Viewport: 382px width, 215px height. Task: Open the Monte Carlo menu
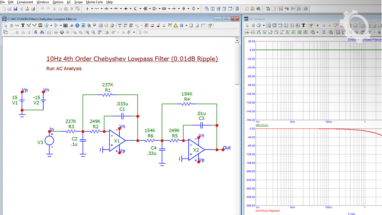click(x=94, y=2)
